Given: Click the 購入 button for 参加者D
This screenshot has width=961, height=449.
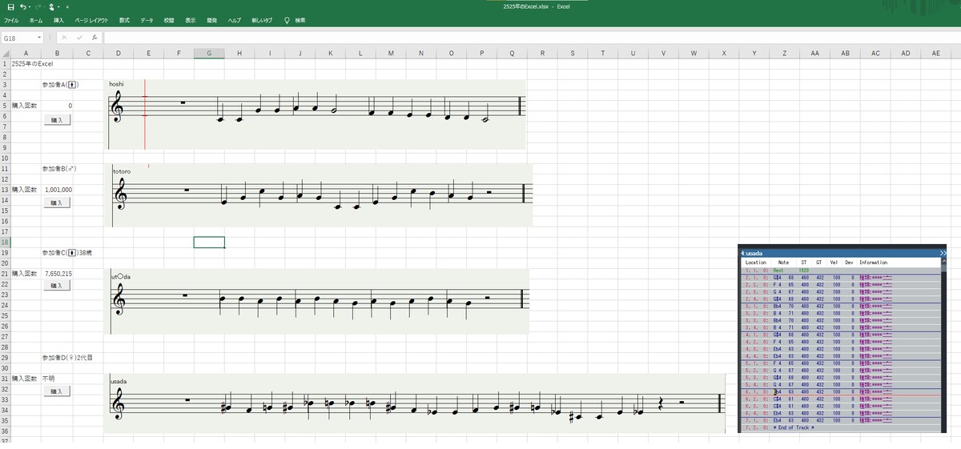Looking at the screenshot, I should [57, 391].
